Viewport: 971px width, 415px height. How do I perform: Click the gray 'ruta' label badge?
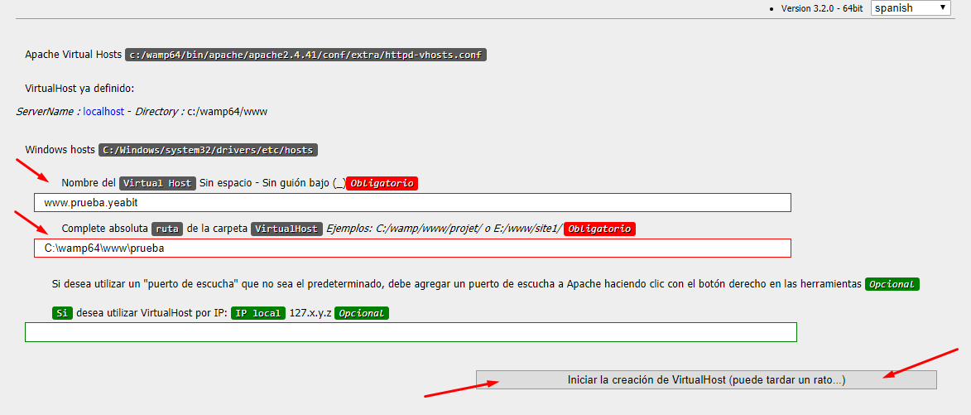pos(167,229)
